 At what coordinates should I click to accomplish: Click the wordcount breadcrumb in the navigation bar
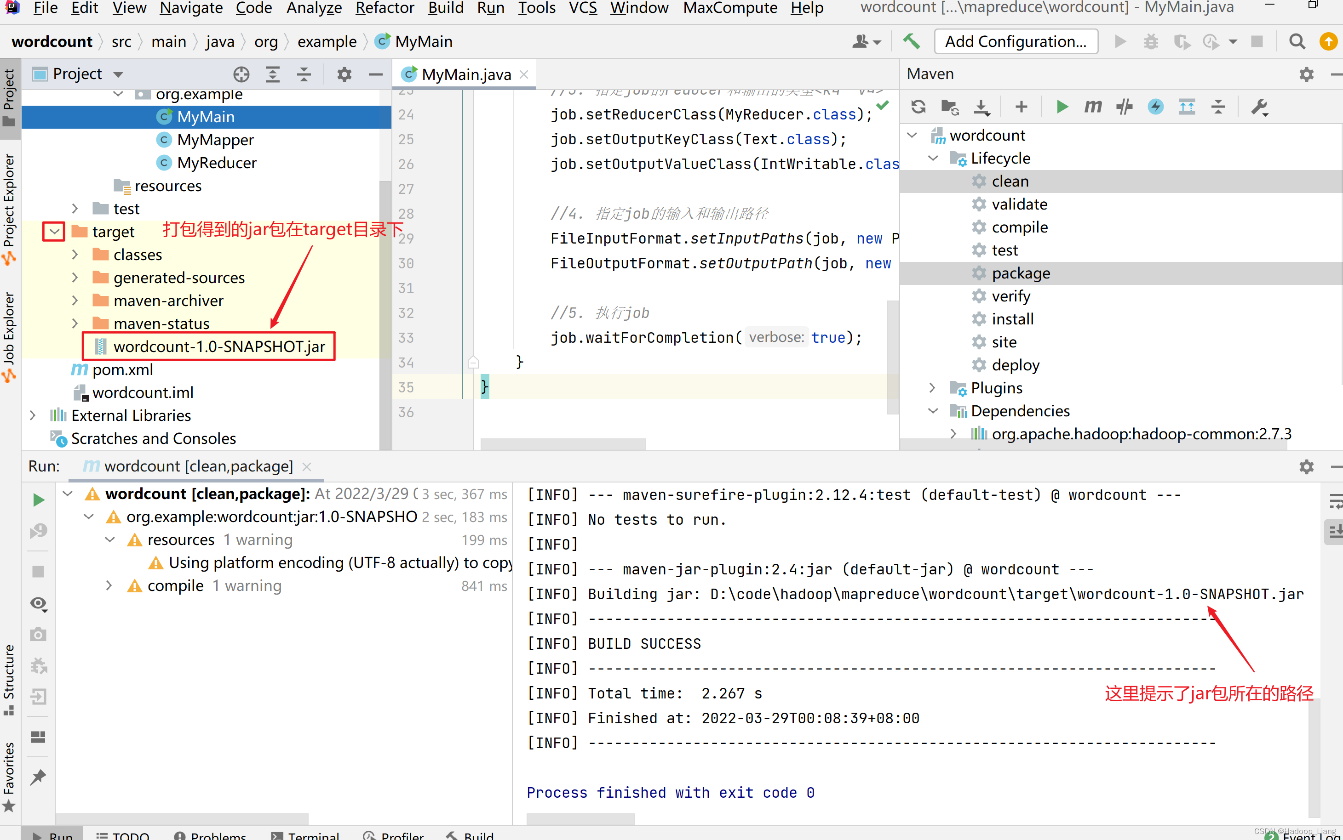click(52, 41)
